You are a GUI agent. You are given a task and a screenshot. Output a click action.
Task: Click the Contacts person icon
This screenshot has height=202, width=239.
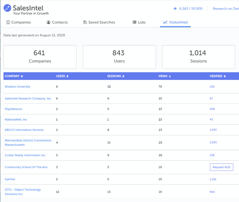coord(48,22)
